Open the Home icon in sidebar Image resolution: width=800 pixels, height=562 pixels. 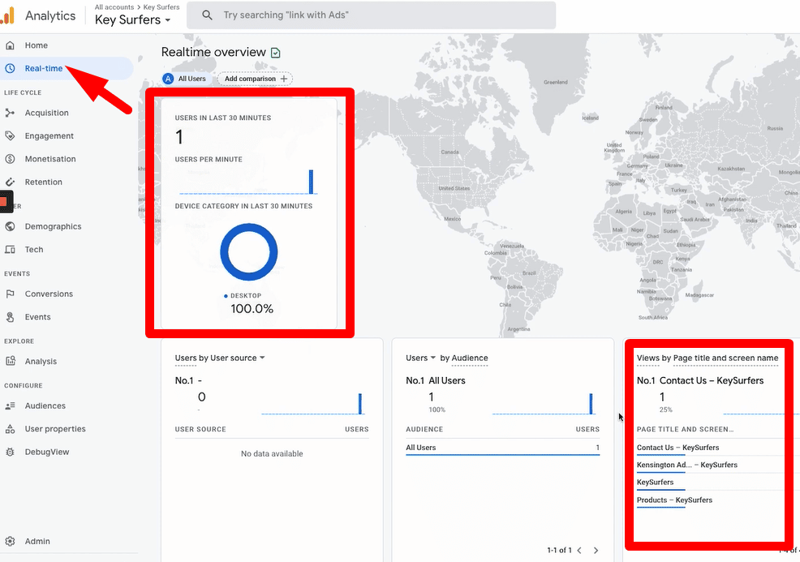(x=10, y=45)
